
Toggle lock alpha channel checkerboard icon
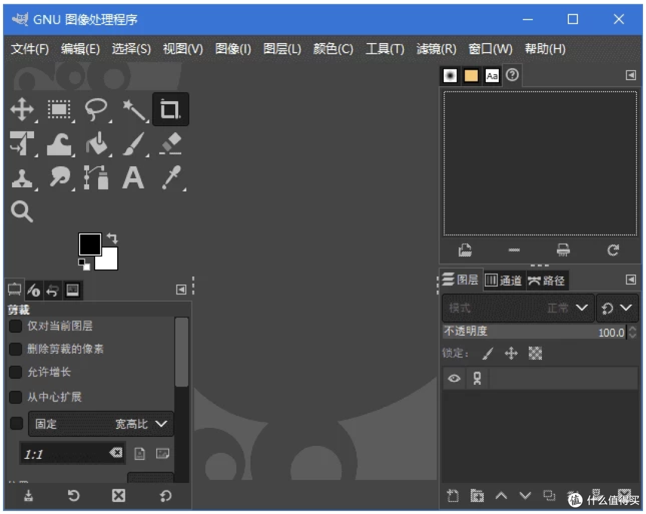pos(535,353)
